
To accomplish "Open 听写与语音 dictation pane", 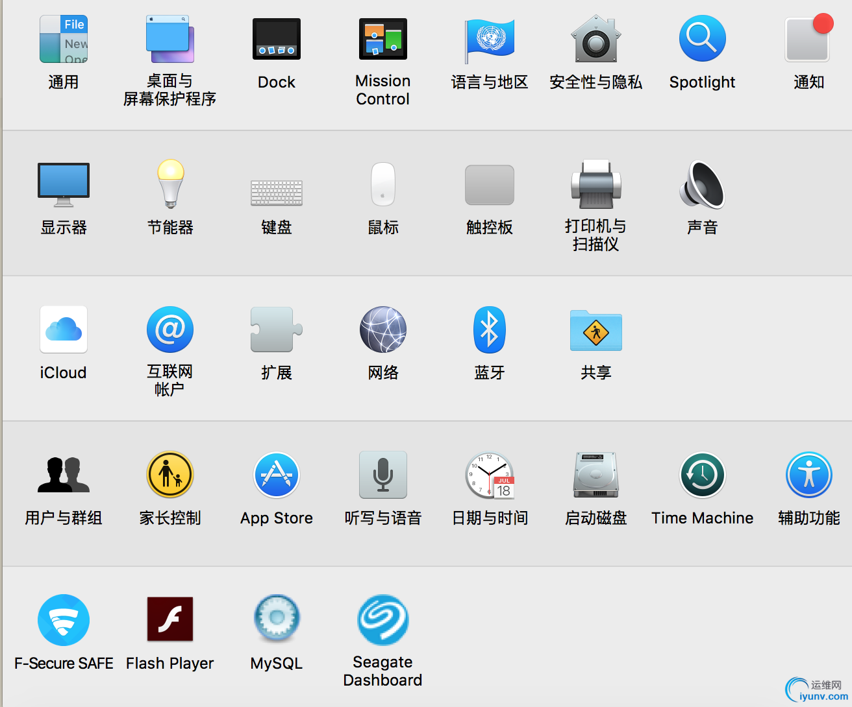I will point(383,475).
